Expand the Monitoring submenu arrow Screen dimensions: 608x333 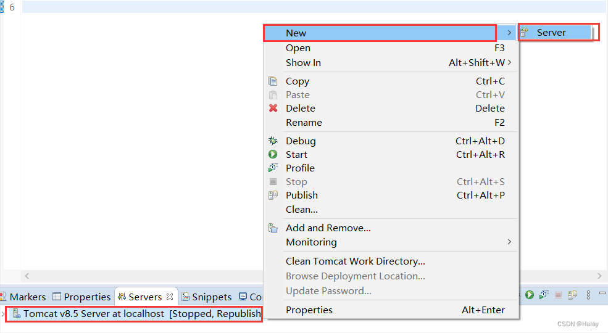point(509,242)
